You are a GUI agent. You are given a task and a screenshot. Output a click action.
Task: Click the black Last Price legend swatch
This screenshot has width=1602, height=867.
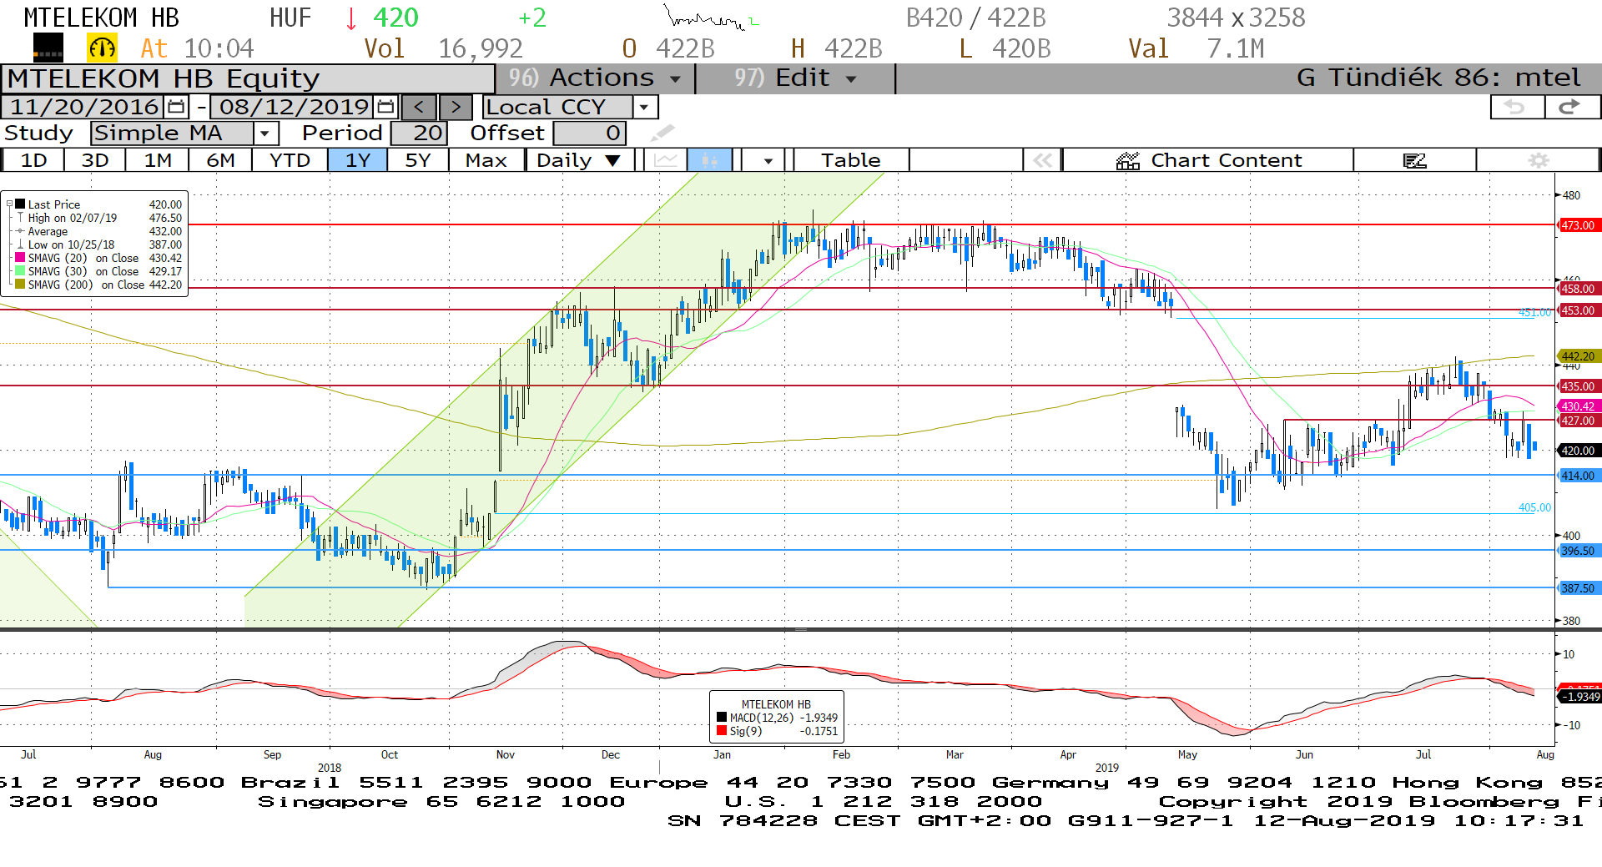tap(20, 204)
